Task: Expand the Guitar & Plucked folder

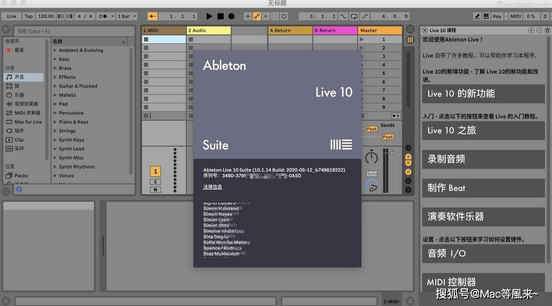Action: click(55, 86)
